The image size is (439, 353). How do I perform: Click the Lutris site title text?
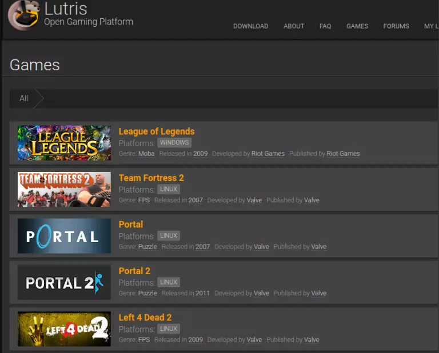point(66,9)
